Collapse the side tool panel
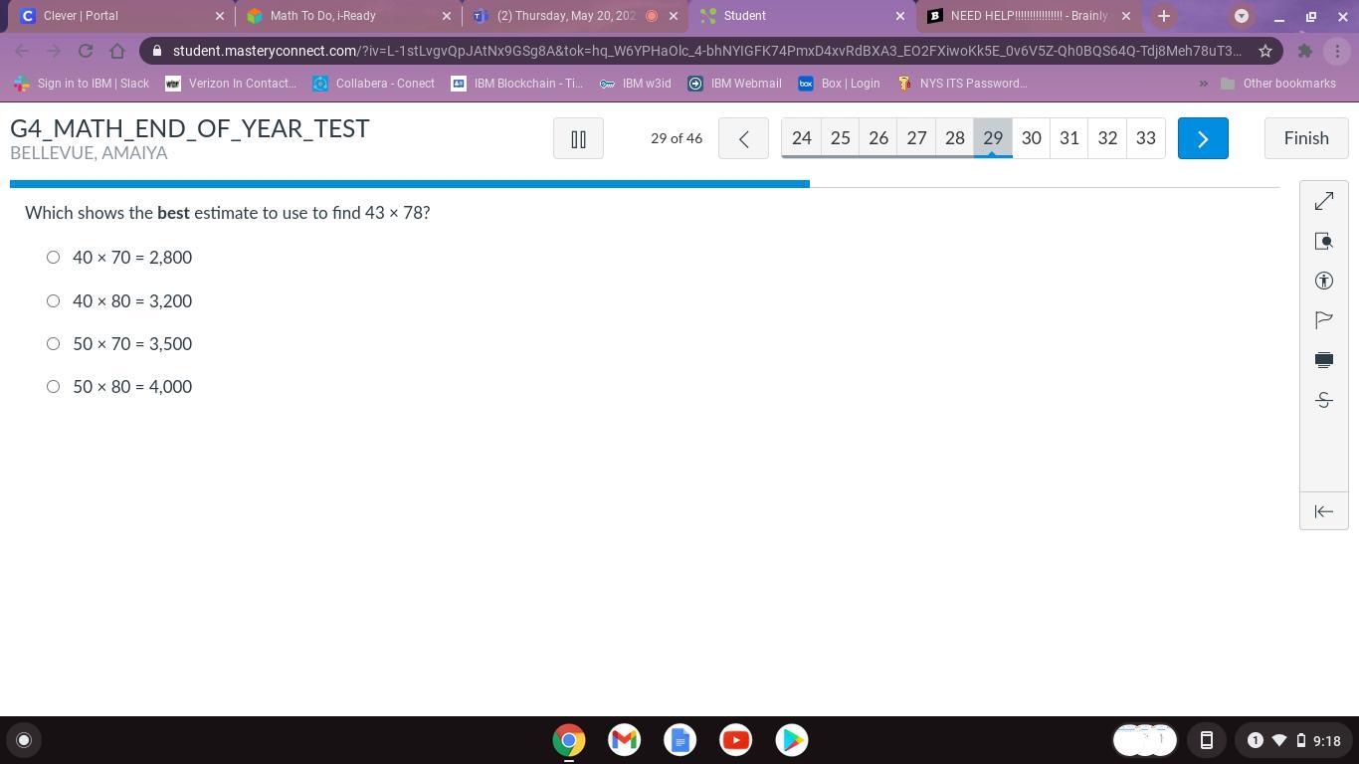 tap(1324, 511)
